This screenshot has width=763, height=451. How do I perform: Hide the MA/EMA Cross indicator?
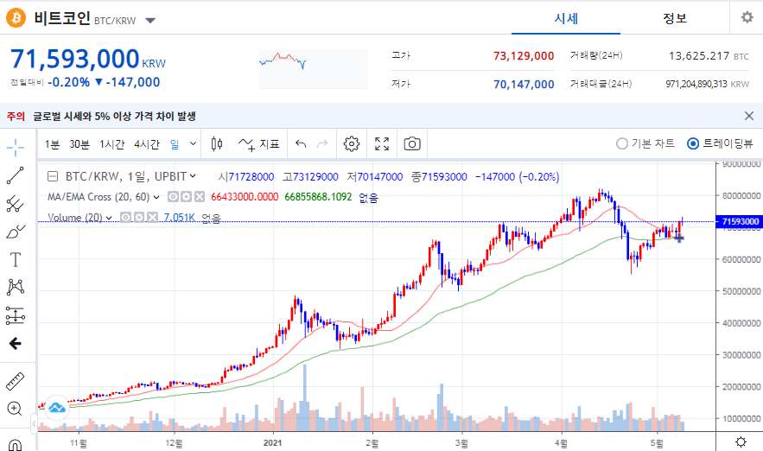[x=173, y=196]
